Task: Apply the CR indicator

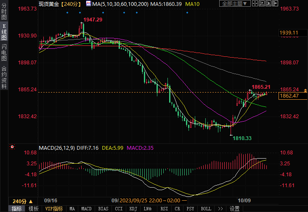Action: pos(178,209)
